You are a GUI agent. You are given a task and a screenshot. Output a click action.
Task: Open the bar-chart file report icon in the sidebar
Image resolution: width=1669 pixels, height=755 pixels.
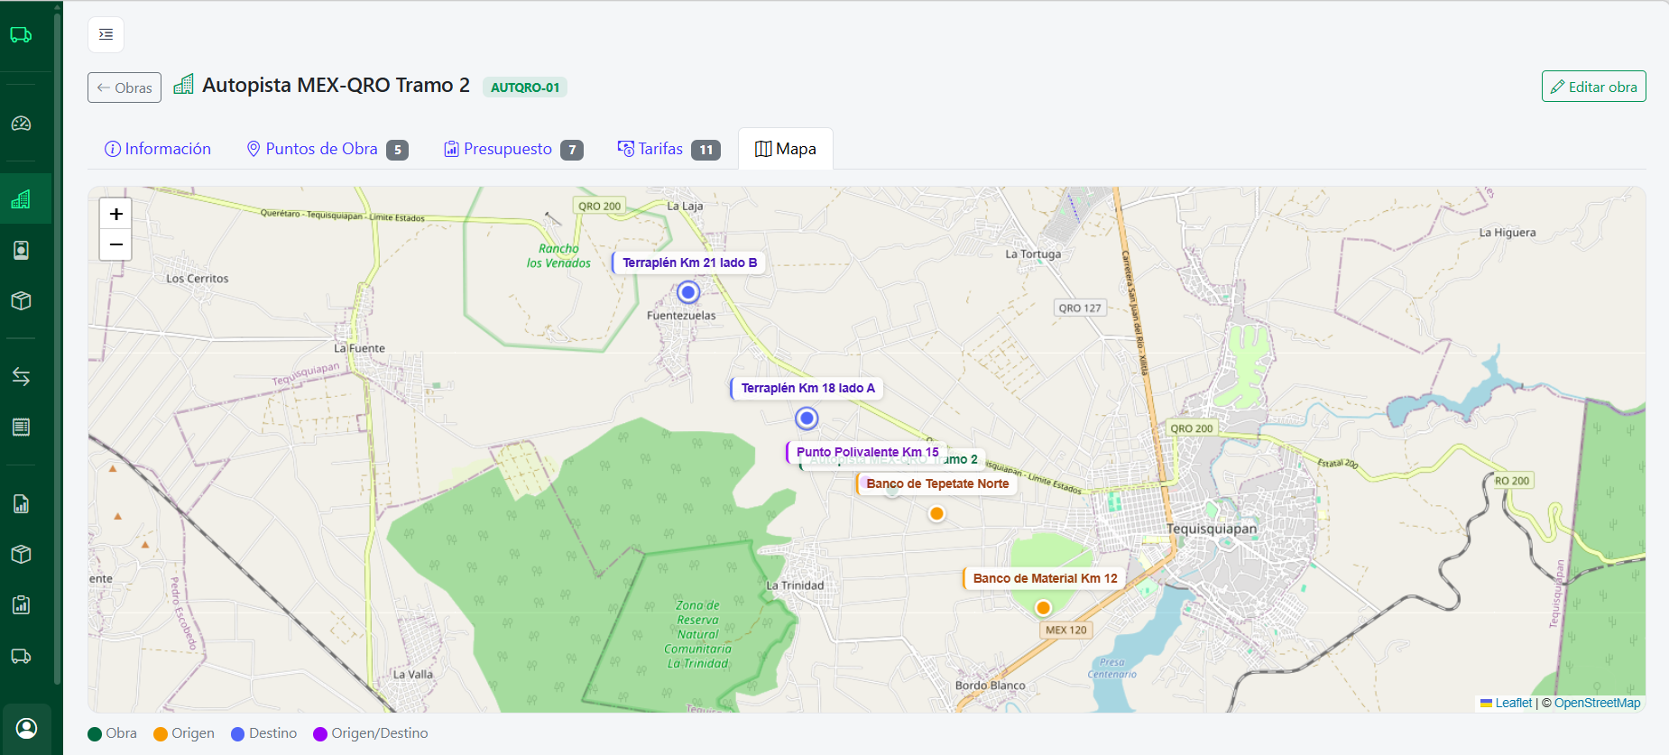(x=21, y=503)
